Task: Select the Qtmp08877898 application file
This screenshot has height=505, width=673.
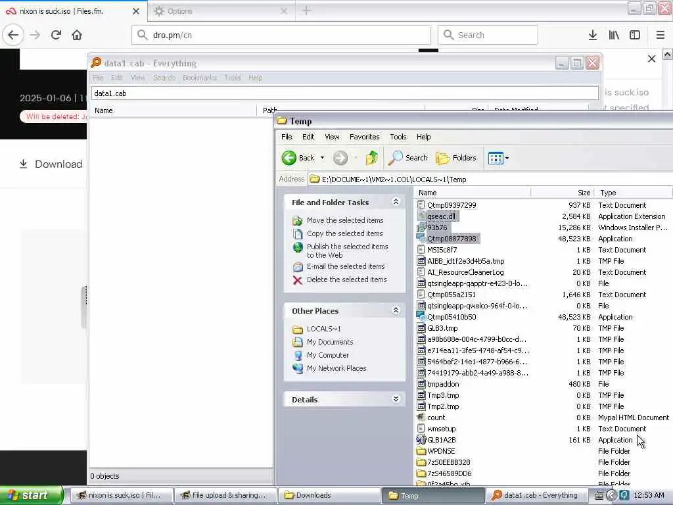Action: pyautogui.click(x=452, y=239)
